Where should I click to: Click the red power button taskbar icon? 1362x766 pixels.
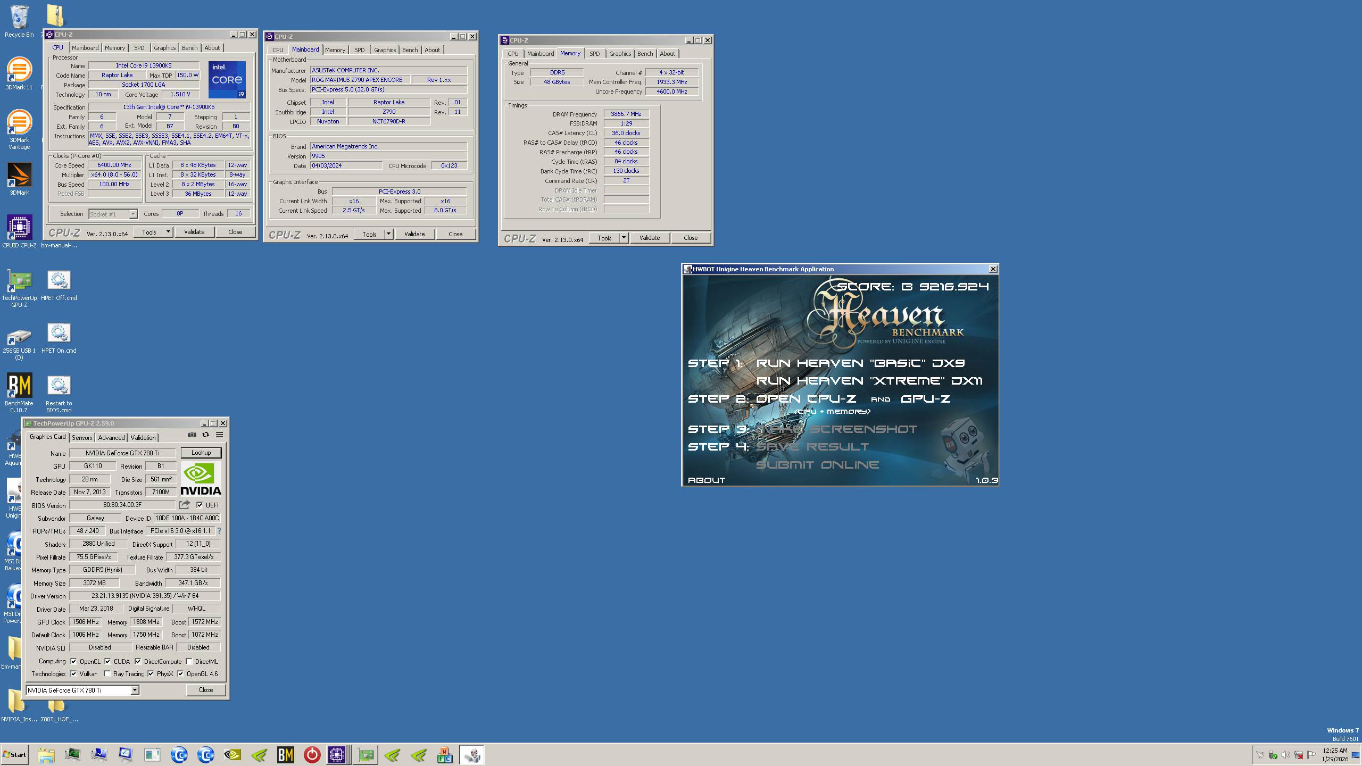pyautogui.click(x=312, y=755)
